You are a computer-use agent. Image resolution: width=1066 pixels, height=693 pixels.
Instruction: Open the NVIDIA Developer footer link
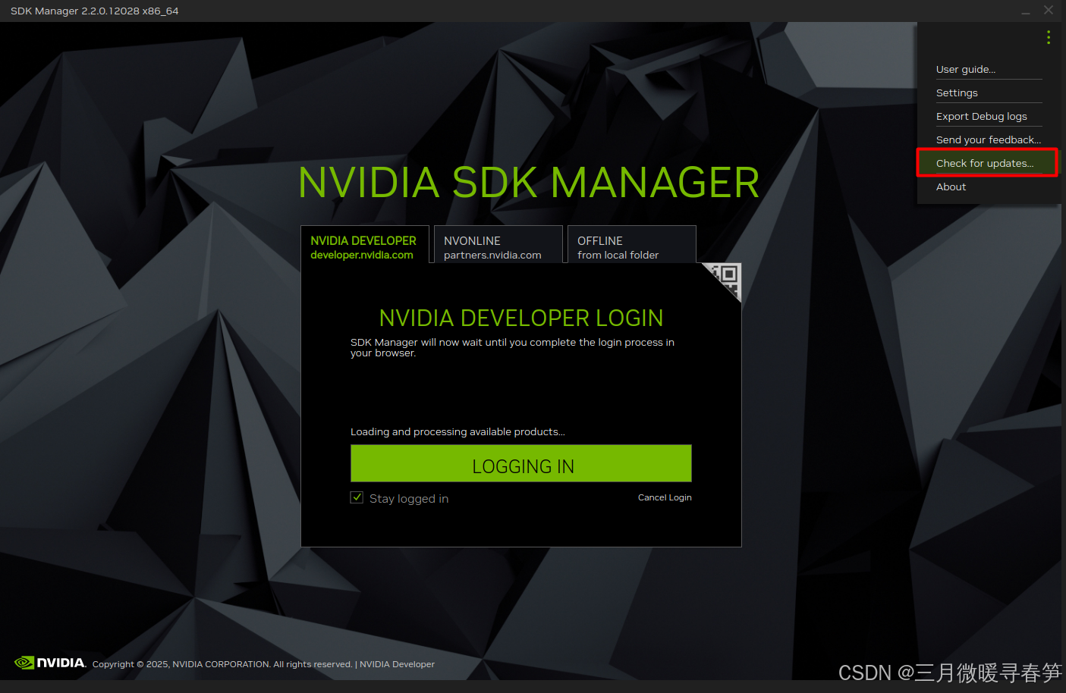tap(397, 664)
